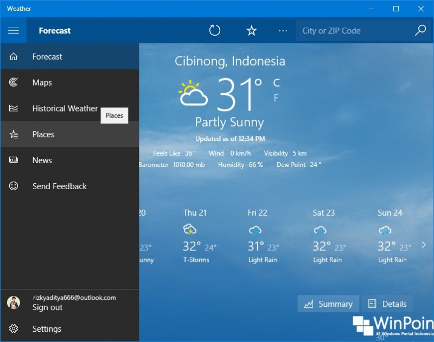Viewport: 434px width, 342px height.
Task: Select Historical Weather in sidebar
Action: (x=65, y=108)
